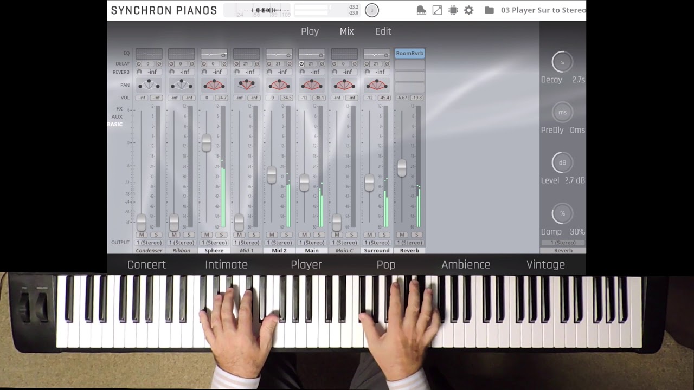Screen dimensions: 694x390
Task: Click the resize window arrow icon
Action: [x=437, y=10]
